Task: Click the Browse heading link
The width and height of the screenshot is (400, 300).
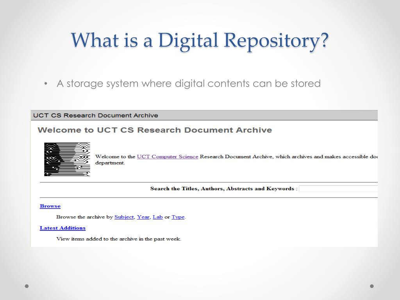Action: pos(50,206)
